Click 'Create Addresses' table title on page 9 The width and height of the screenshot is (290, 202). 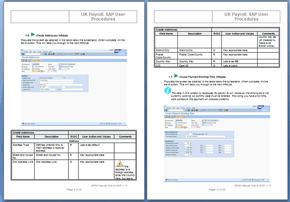(x=23, y=133)
